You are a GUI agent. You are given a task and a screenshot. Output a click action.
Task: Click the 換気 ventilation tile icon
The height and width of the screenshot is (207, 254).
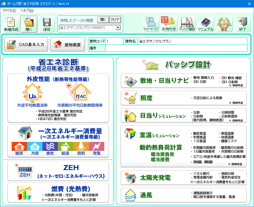pyautogui.click(x=50, y=147)
